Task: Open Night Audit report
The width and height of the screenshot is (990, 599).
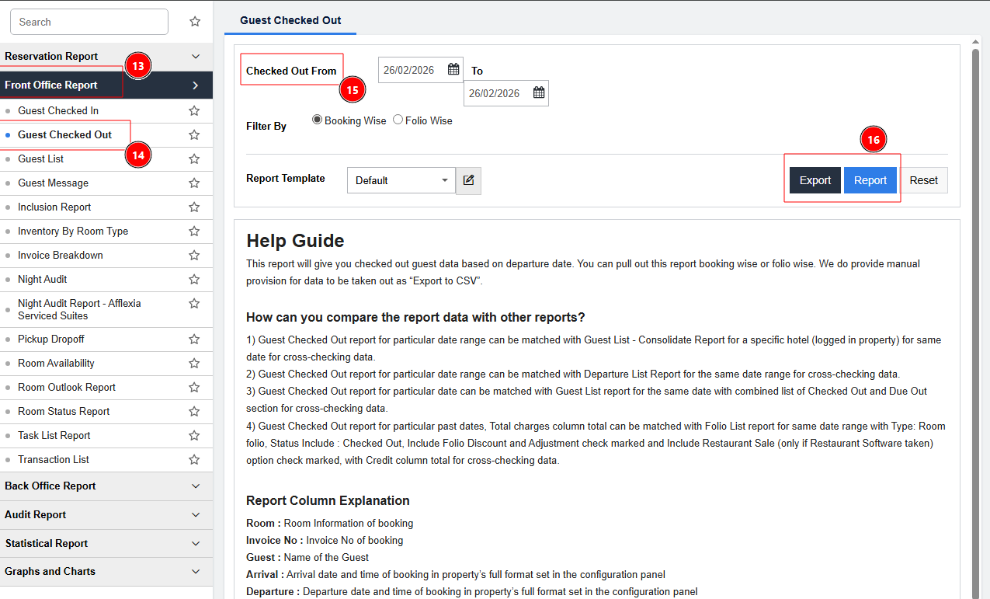Action: pyautogui.click(x=43, y=280)
